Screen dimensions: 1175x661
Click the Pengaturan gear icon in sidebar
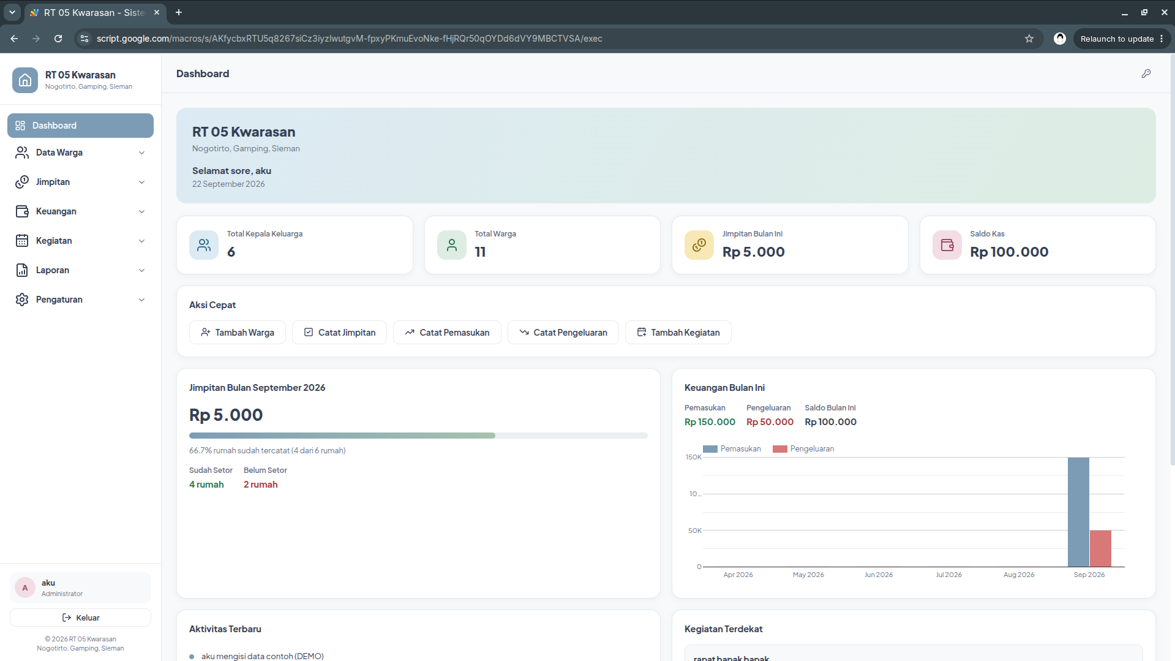point(22,300)
